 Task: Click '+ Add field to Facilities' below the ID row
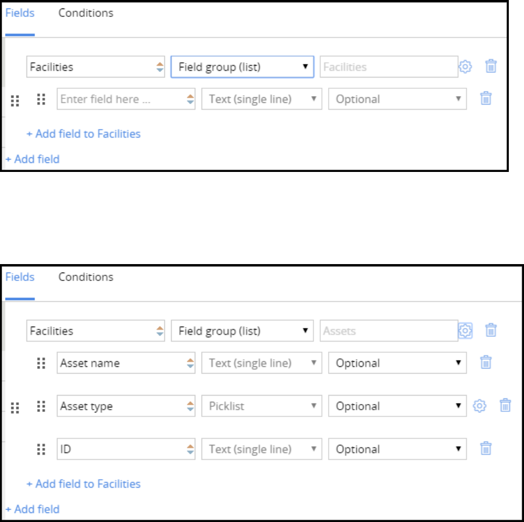click(x=83, y=484)
